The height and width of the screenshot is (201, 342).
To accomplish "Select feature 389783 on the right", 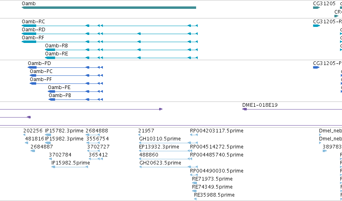I will pyautogui.click(x=325, y=151).
